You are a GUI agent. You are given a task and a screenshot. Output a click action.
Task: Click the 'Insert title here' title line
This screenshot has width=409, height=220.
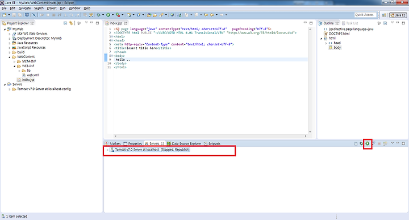click(x=143, y=48)
